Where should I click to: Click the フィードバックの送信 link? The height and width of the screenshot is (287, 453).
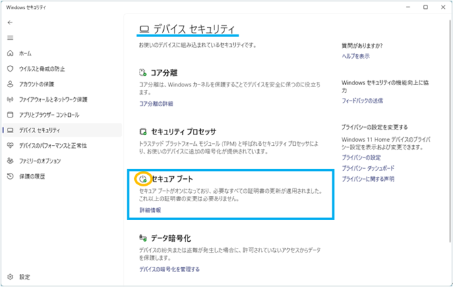click(362, 101)
